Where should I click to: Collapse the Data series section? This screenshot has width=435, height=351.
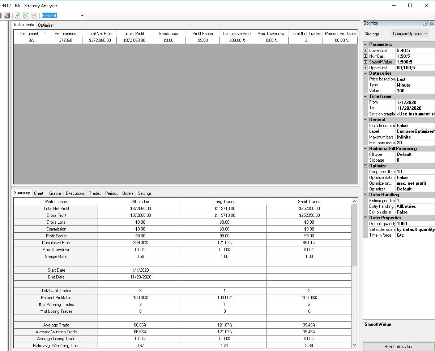click(365, 73)
